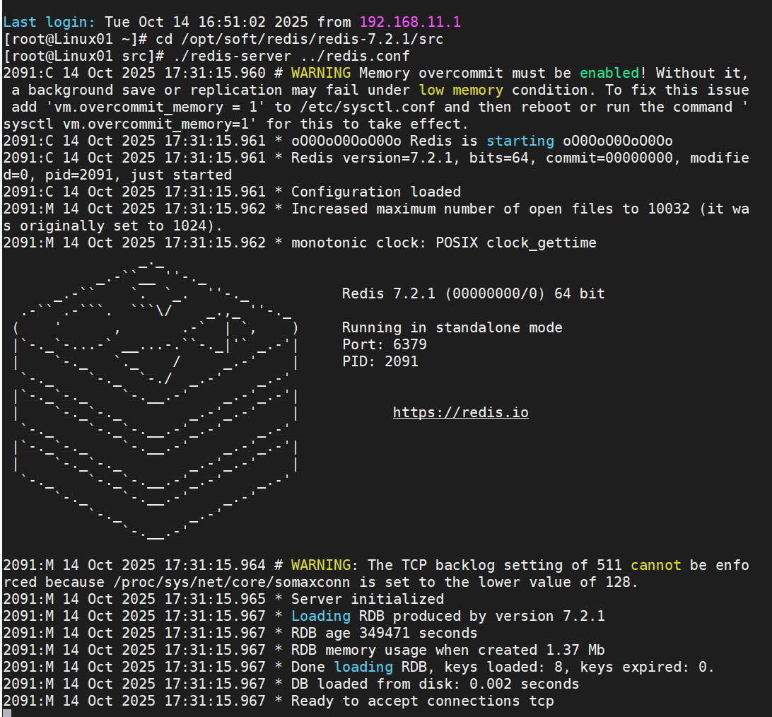The width and height of the screenshot is (772, 717).
Task: Click 'Loading RDB produced by version 7.2.1' line
Action: tap(304, 617)
